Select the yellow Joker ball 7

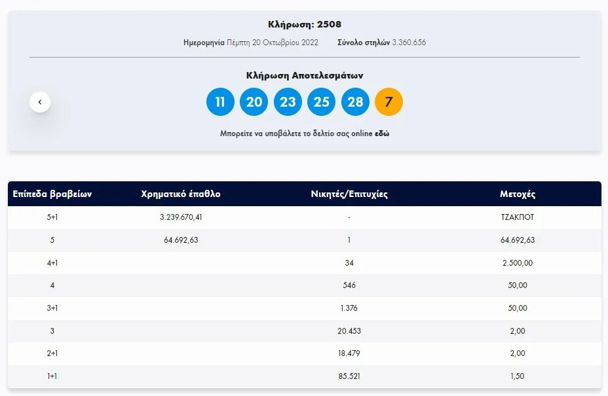pos(389,101)
